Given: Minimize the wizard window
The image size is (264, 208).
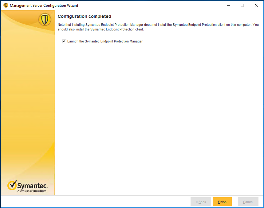Looking at the screenshot, I should tap(228, 5).
